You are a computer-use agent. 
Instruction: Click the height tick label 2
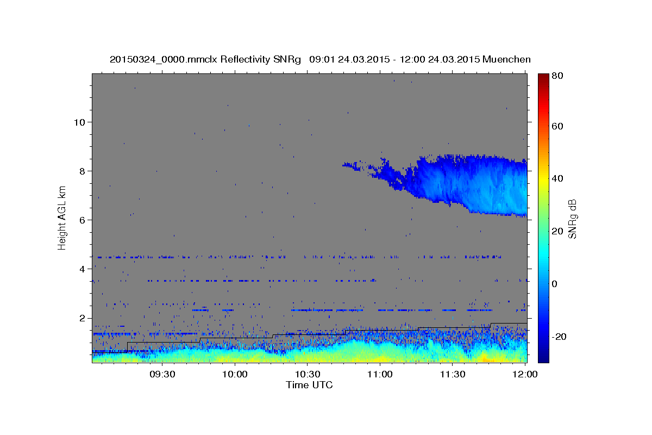(x=83, y=318)
